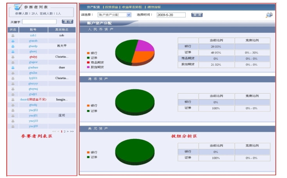The image size is (287, 178).
Task: Click status icon of account zxb1
Action: [13, 35]
